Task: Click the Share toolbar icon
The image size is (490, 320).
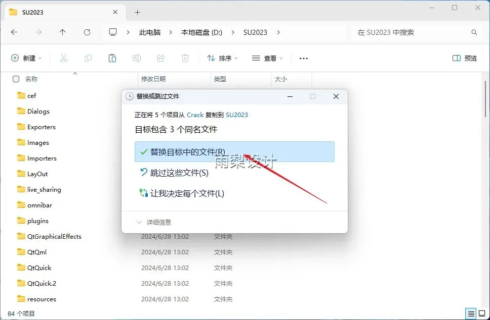Action: click(x=161, y=58)
